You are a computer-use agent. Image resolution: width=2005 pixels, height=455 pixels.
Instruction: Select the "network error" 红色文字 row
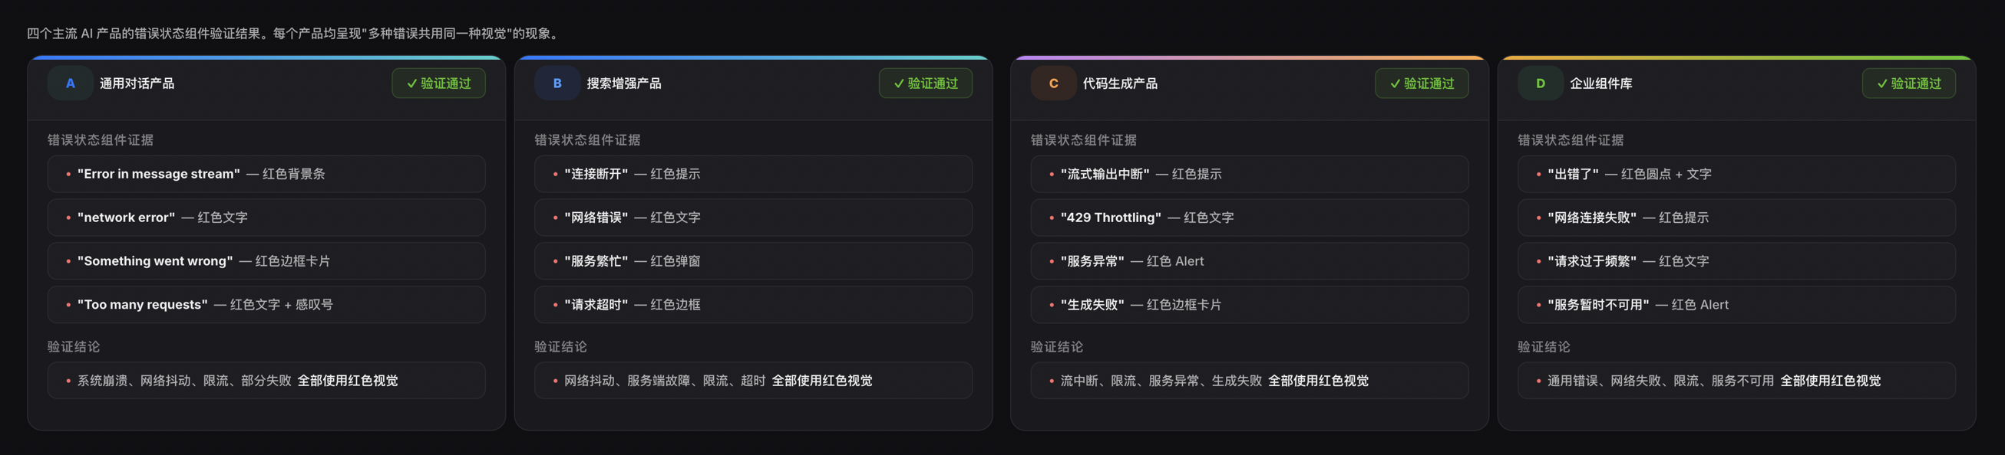(x=266, y=218)
